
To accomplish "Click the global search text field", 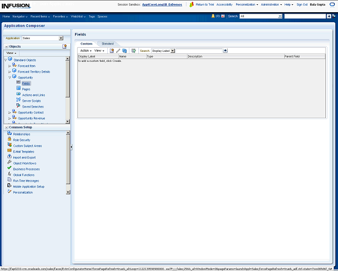I will (305, 16).
